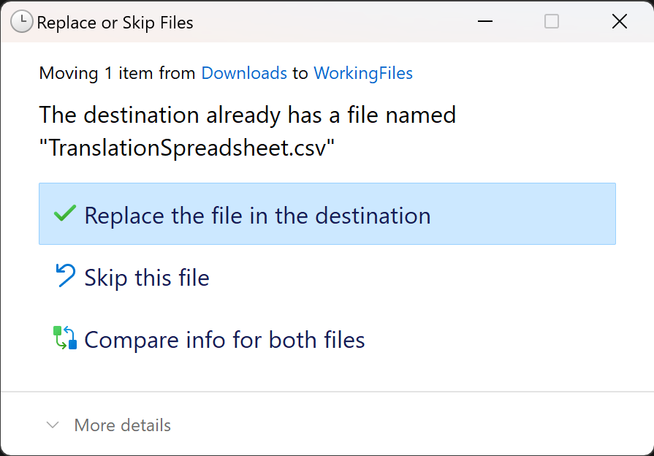Click the blank area right of More details
The width and height of the screenshot is (654, 456).
409,425
